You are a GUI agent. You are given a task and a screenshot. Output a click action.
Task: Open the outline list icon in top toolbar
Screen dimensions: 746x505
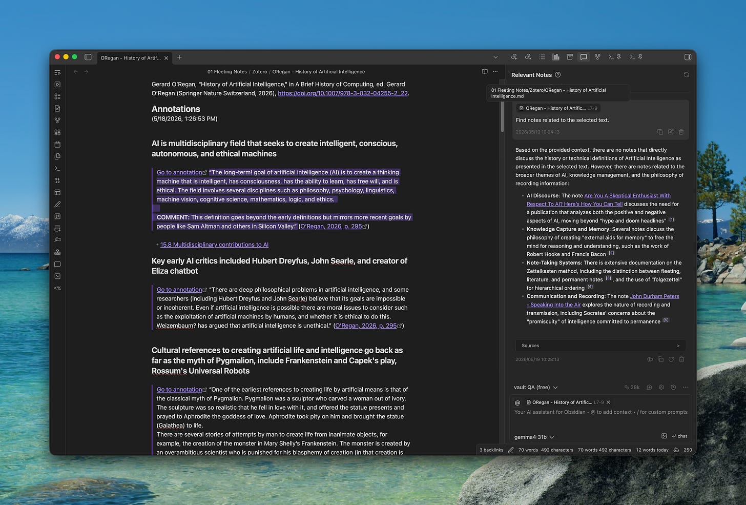pos(542,57)
